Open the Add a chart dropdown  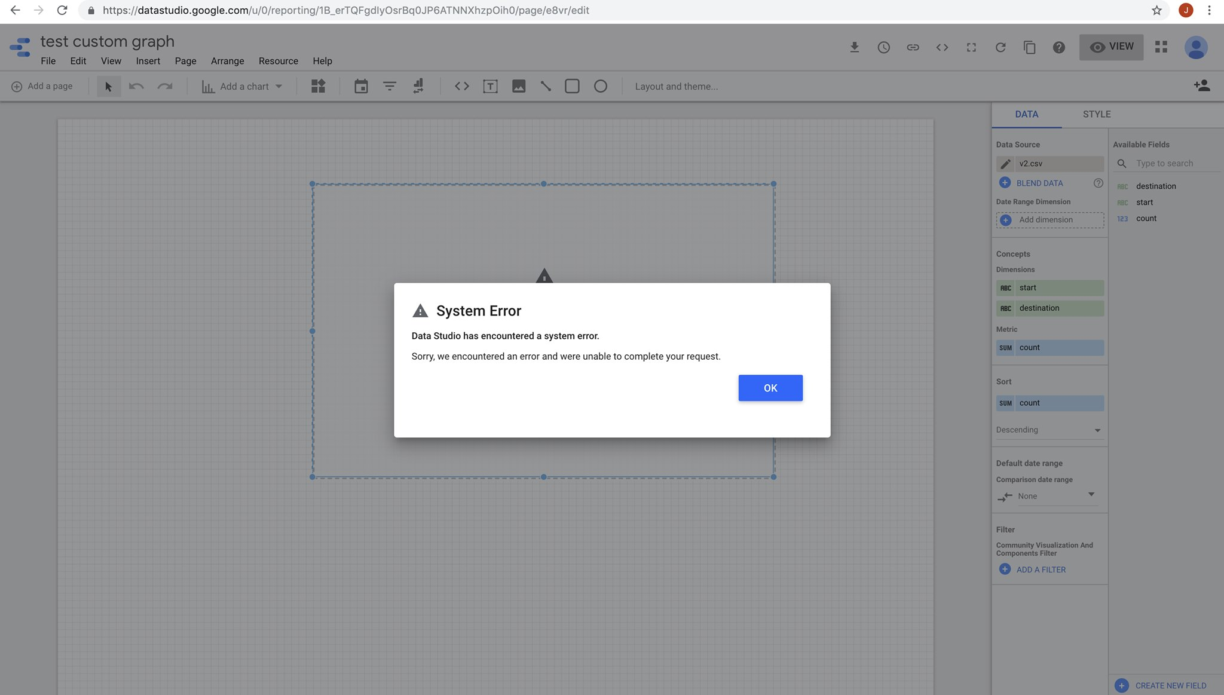click(242, 87)
